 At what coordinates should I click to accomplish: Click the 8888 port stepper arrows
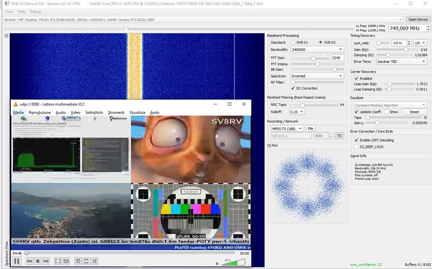tap(330, 136)
